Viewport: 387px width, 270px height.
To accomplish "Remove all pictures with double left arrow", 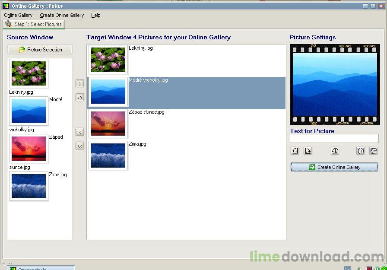I will click(79, 146).
